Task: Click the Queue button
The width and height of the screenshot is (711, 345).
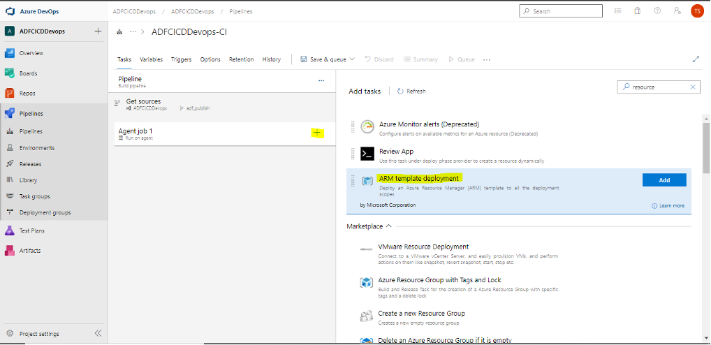Action: tap(462, 59)
